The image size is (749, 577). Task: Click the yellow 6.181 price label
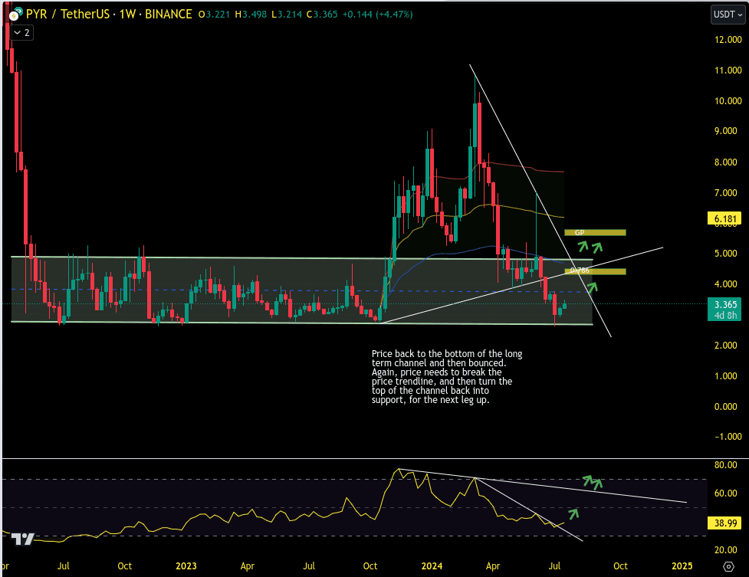tap(724, 218)
